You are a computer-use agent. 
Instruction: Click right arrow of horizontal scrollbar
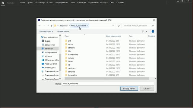(x=155, y=79)
